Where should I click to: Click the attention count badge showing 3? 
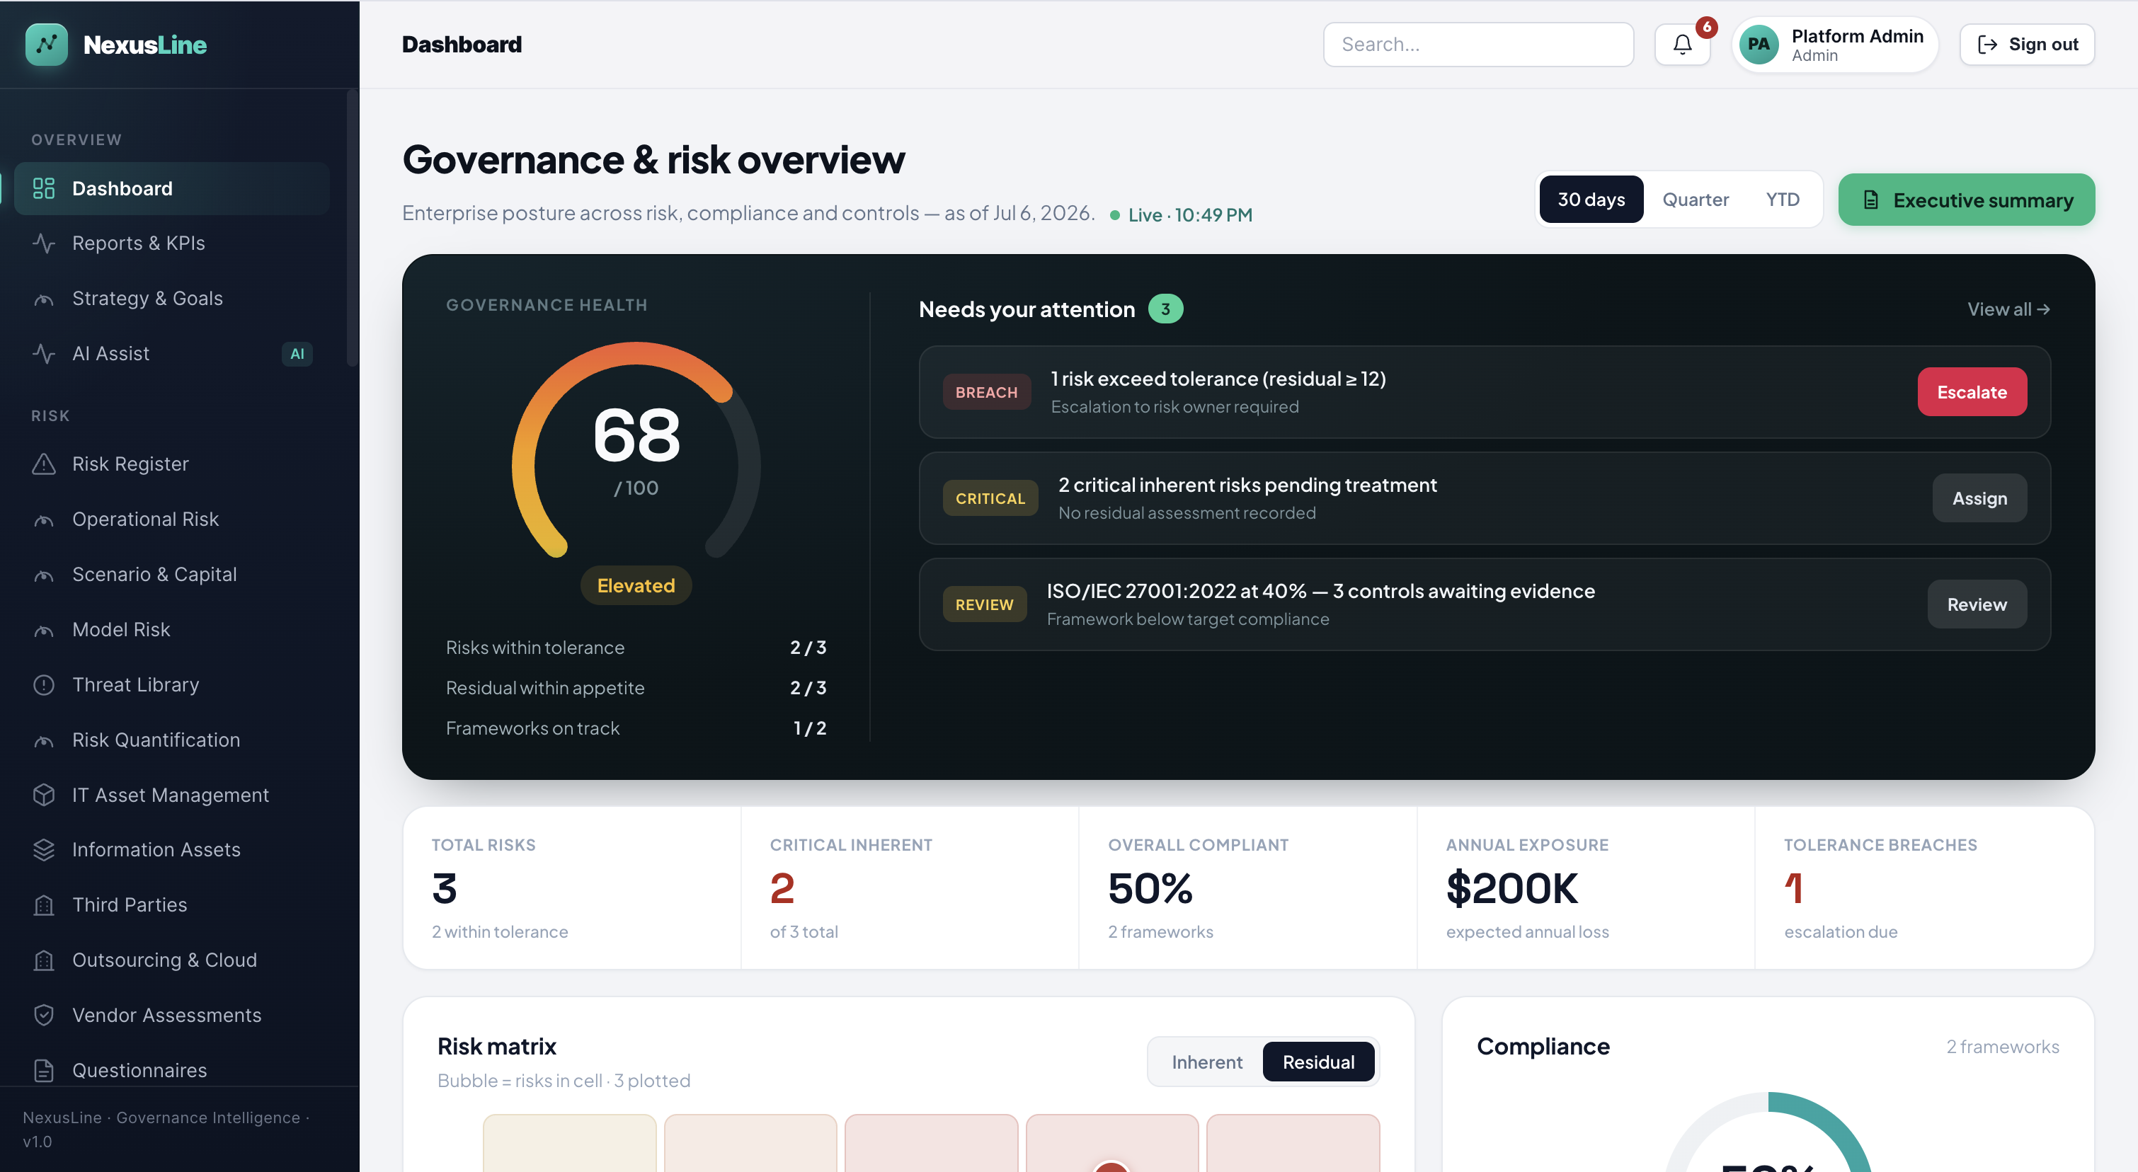[x=1165, y=309]
